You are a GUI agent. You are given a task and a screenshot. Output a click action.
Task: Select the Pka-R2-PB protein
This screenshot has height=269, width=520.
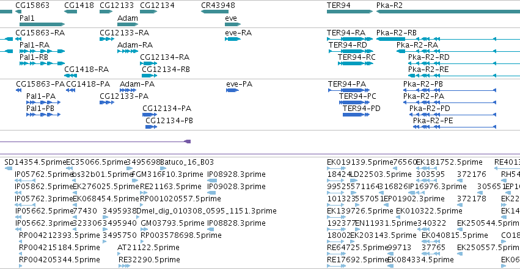450,90
